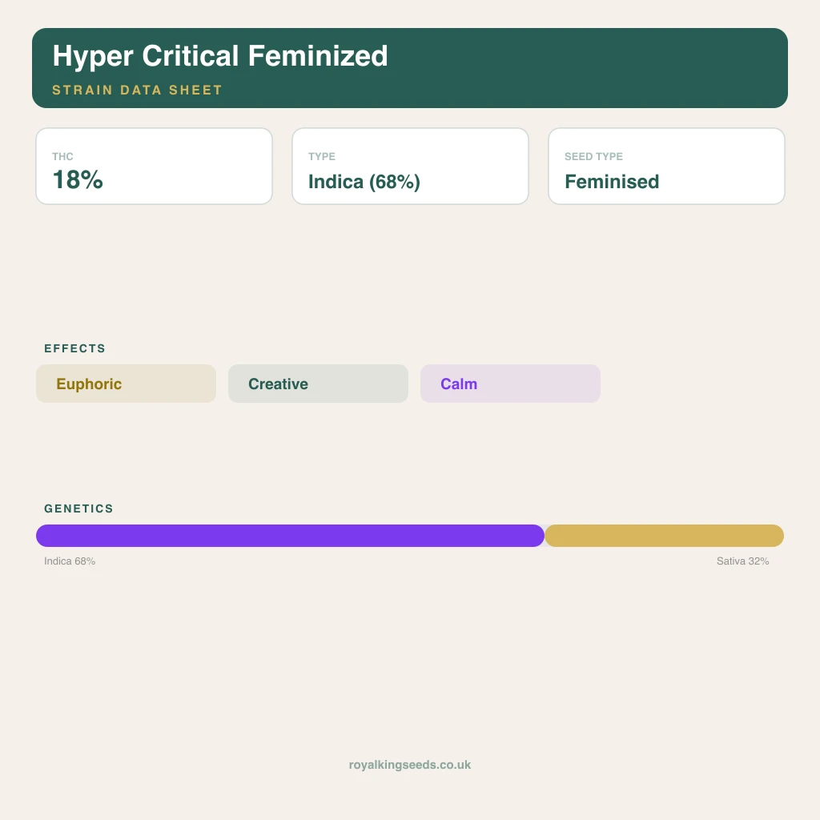
Task: Click the Feminised value text
Action: click(x=612, y=182)
